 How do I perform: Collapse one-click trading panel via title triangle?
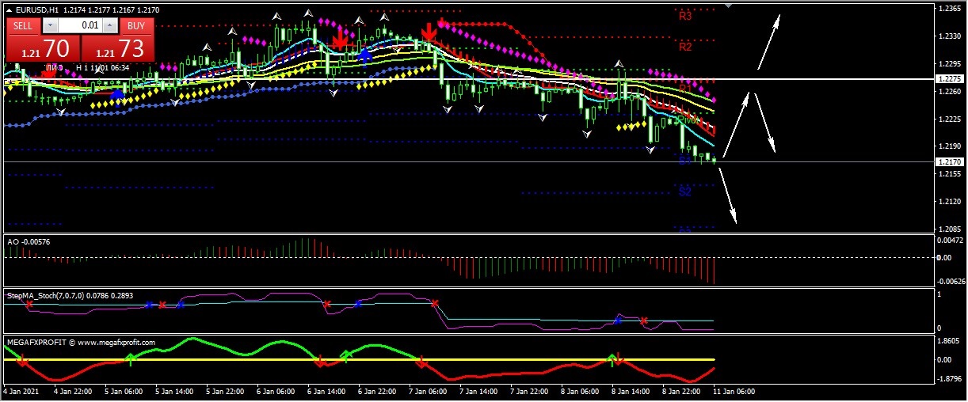pos(9,10)
